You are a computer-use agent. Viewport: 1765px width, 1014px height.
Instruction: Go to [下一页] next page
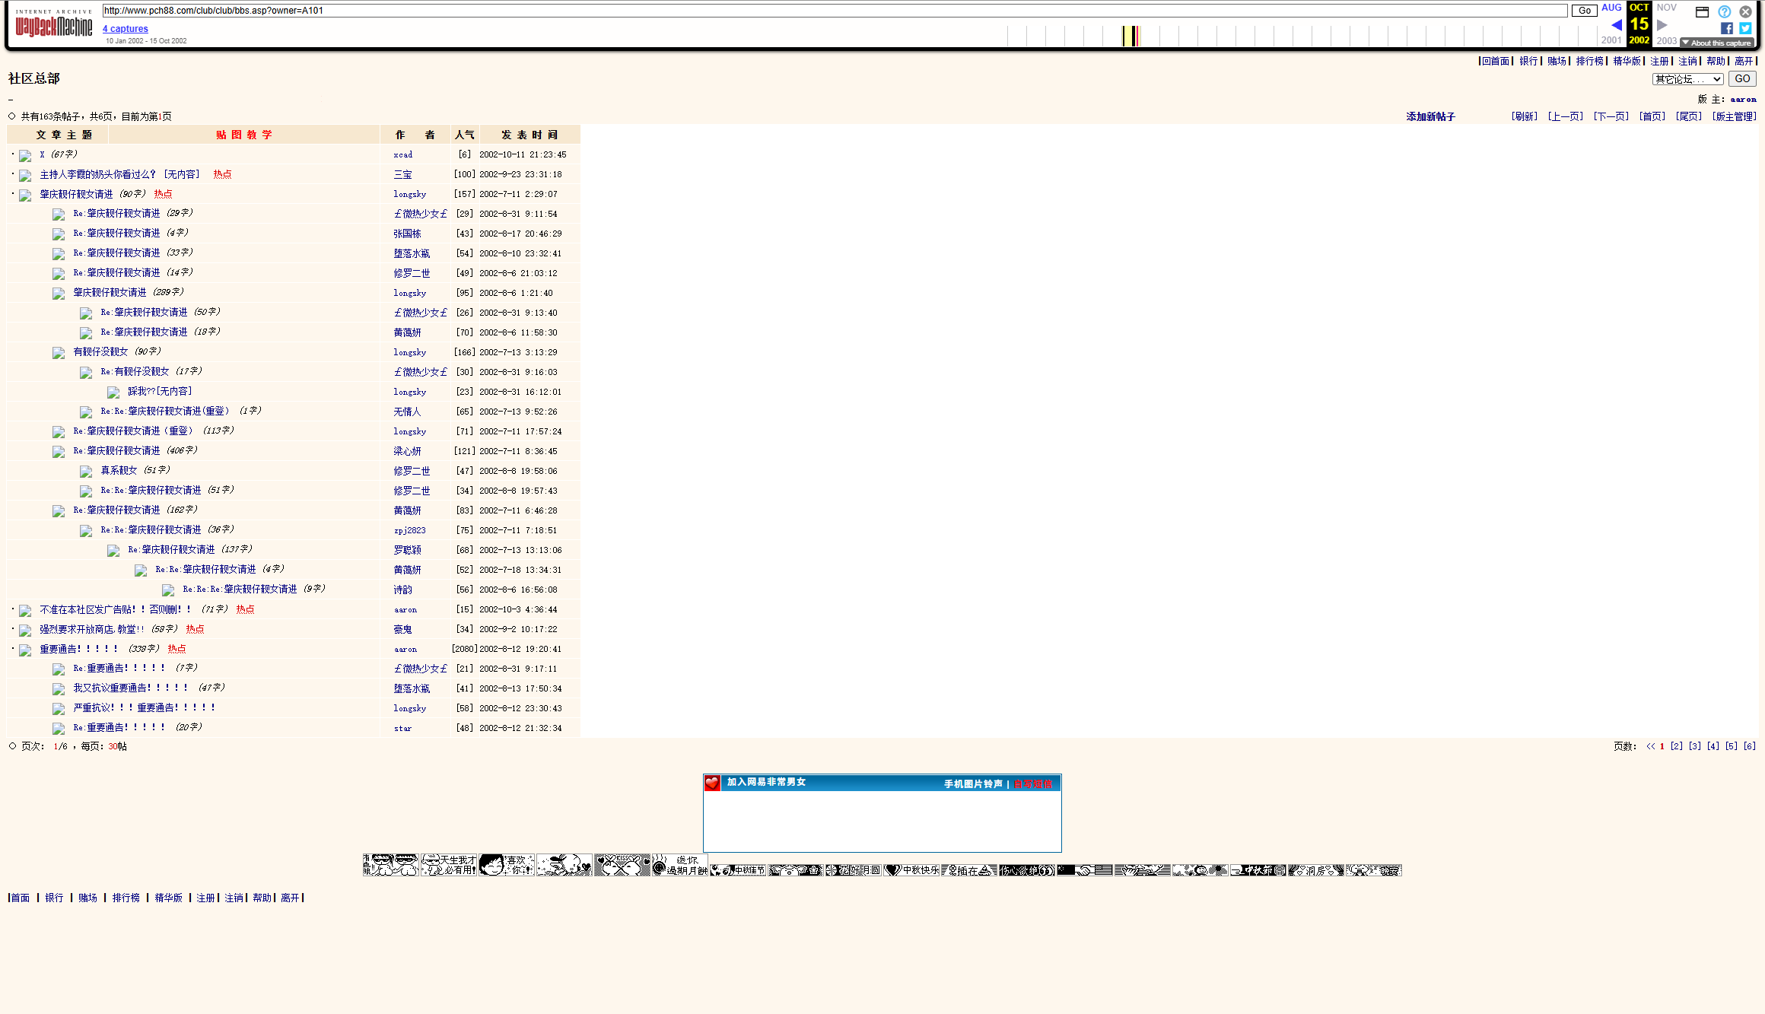(x=1611, y=116)
